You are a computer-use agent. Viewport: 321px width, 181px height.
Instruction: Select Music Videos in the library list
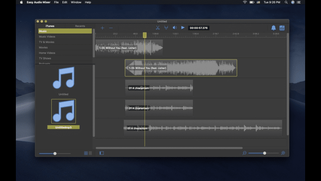(x=47, y=37)
